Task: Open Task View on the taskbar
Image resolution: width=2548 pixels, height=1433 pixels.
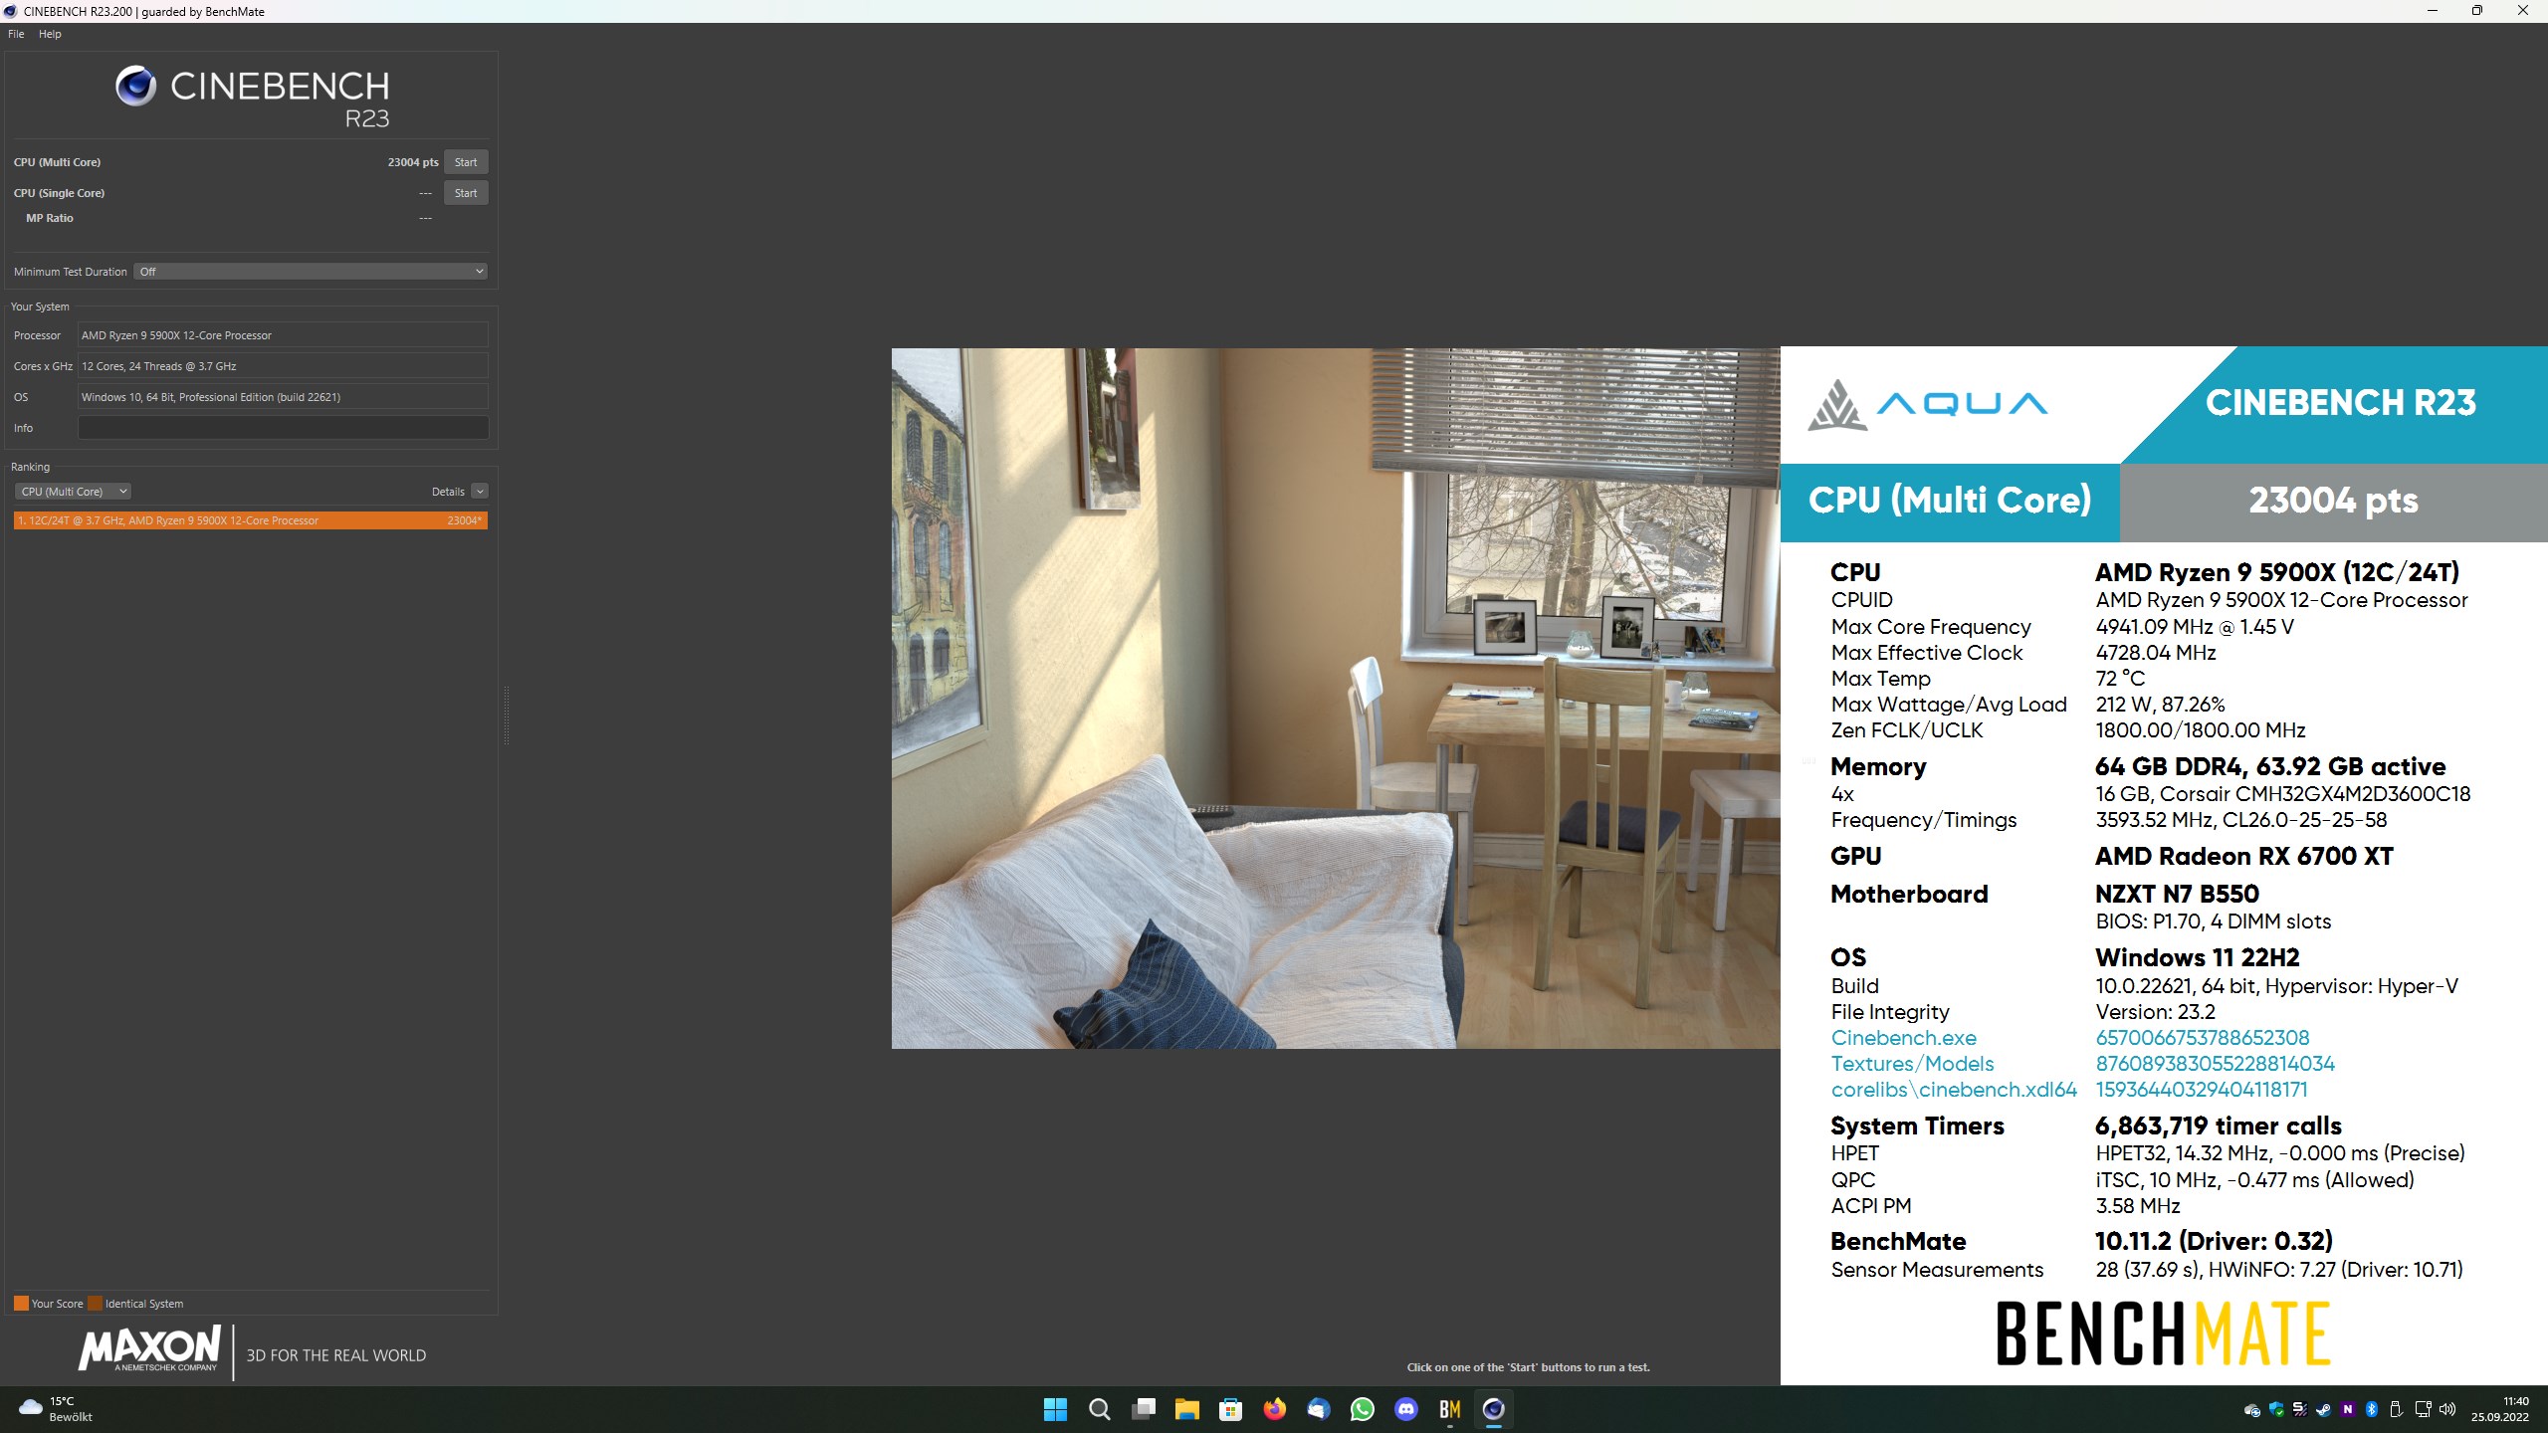Action: (1144, 1409)
